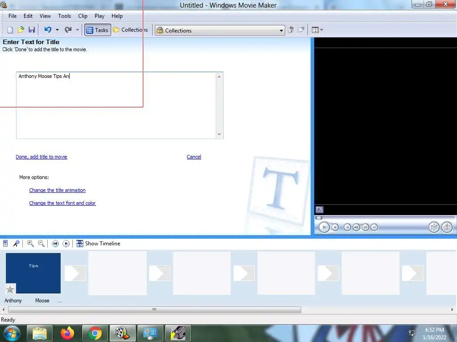Image resolution: width=457 pixels, height=342 pixels.
Task: Click the monitor seek bar handle
Action: pos(319,218)
